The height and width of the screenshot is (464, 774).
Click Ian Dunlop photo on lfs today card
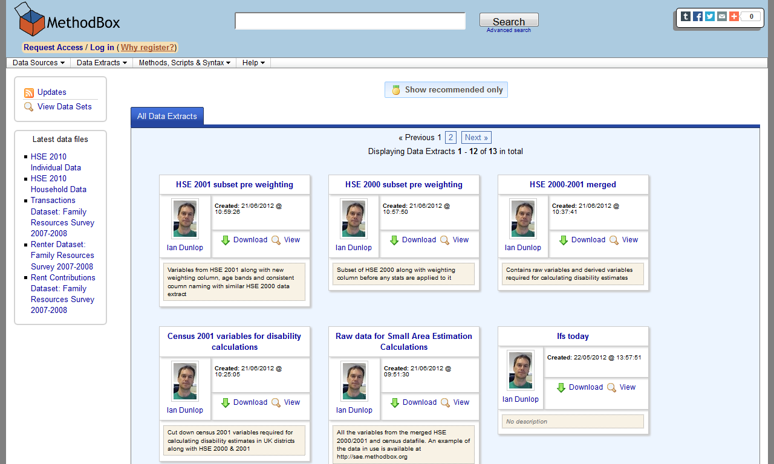click(521, 371)
